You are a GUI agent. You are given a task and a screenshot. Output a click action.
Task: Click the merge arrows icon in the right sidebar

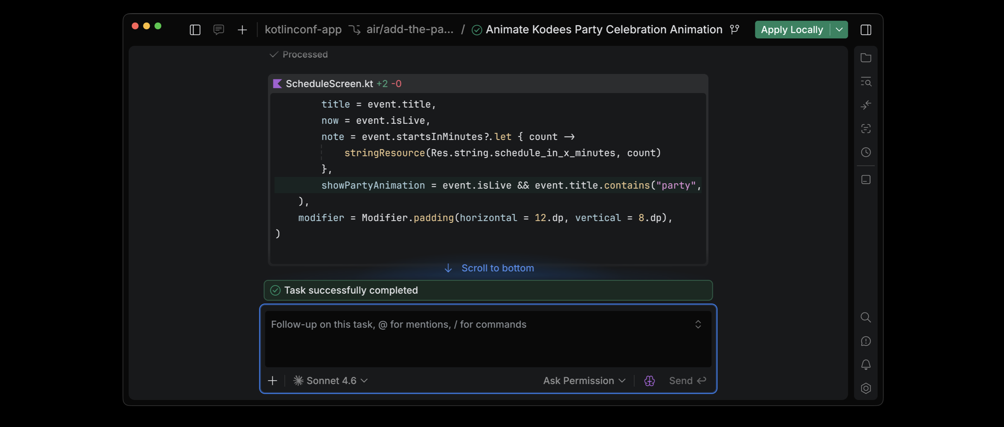pos(866,105)
